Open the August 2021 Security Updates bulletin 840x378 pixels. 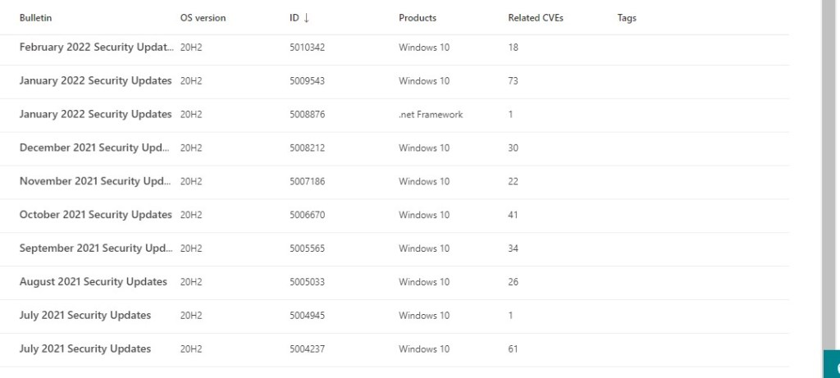click(93, 282)
